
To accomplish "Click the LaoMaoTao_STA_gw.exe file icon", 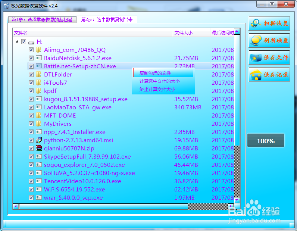I will [x=39, y=107].
